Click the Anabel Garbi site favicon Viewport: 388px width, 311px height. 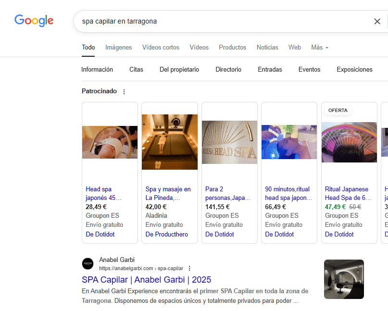click(x=88, y=264)
